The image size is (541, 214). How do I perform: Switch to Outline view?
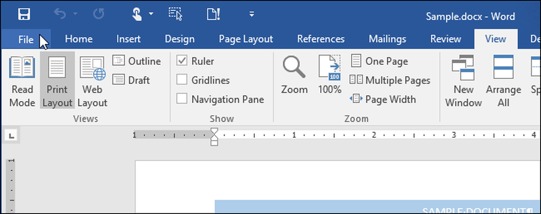pyautogui.click(x=137, y=62)
